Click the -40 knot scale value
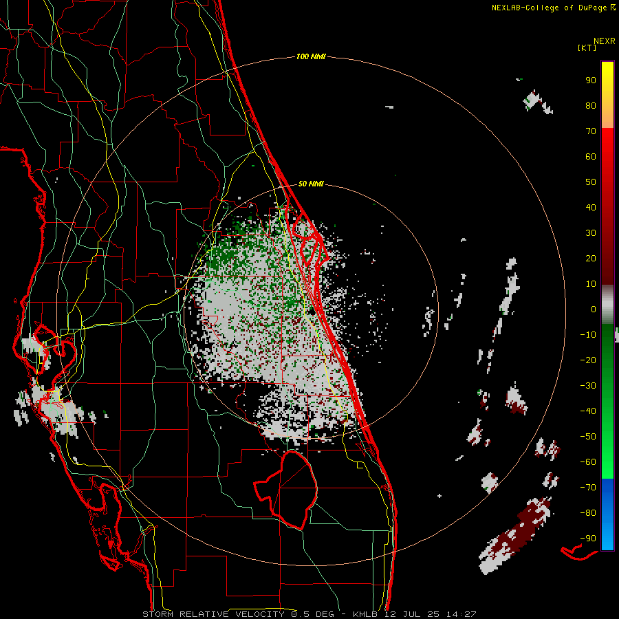Screen dimensions: 619x619 coord(588,411)
